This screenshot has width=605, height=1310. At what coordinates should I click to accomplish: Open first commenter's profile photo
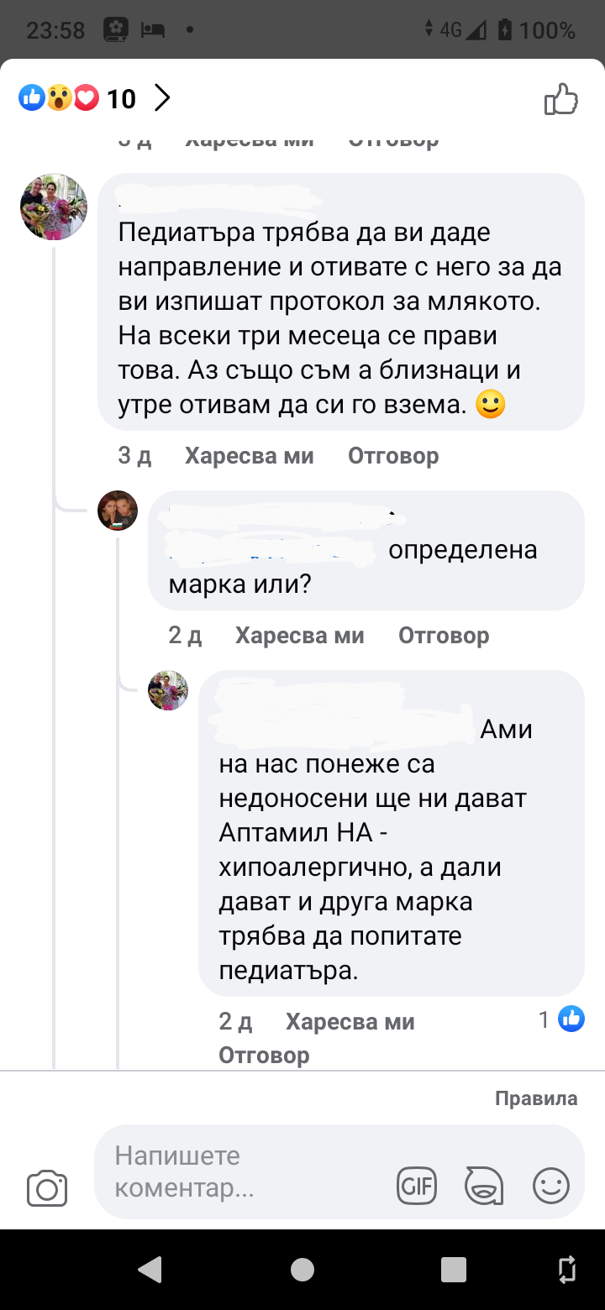coord(54,207)
